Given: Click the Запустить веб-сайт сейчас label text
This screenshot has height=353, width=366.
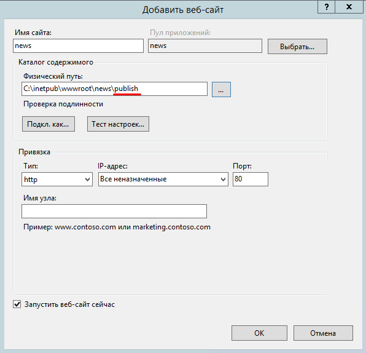Looking at the screenshot, I should tap(69, 304).
